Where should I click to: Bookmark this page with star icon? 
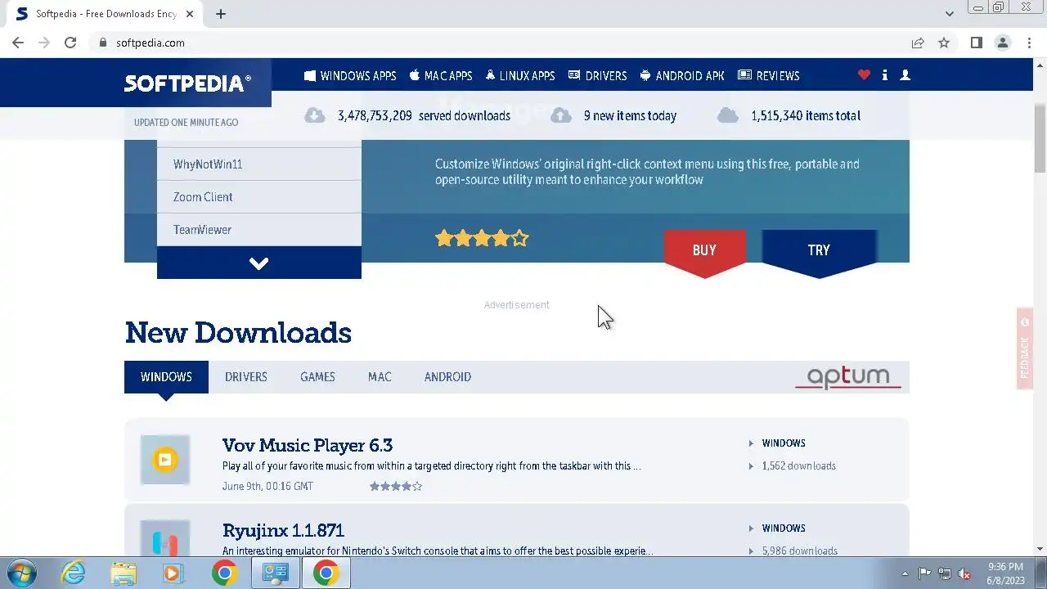point(944,43)
